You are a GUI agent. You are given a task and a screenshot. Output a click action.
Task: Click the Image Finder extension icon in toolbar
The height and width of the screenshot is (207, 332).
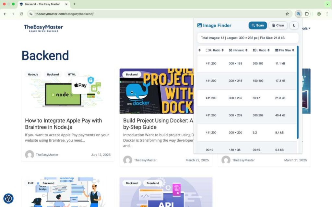click(x=298, y=14)
